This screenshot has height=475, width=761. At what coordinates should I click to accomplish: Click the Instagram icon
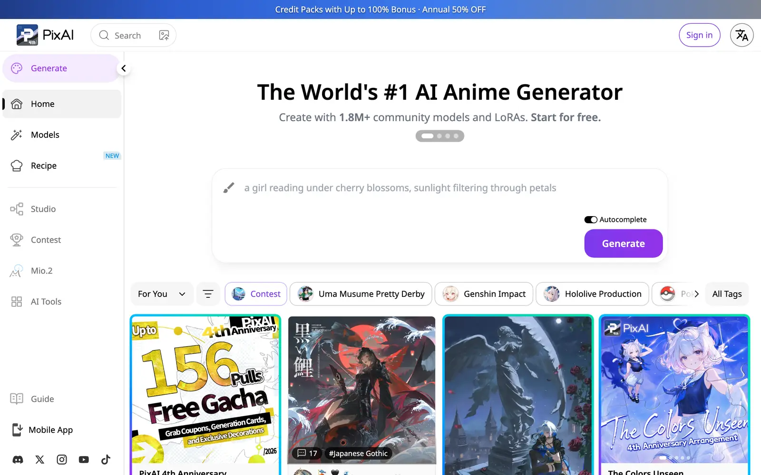pos(62,459)
